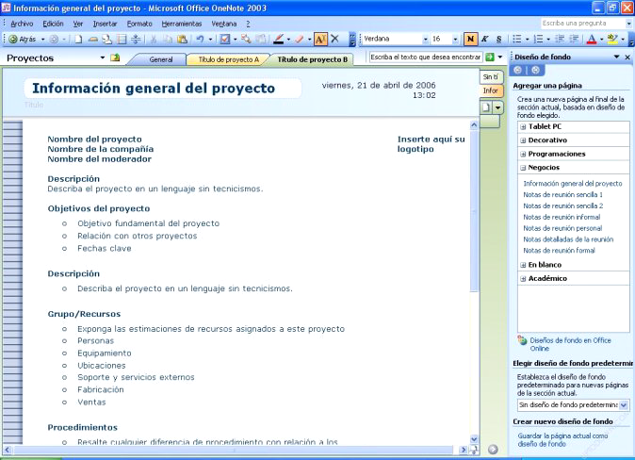Toggle Underline (S) text formatting
The height and width of the screenshot is (460, 635).
(497, 40)
